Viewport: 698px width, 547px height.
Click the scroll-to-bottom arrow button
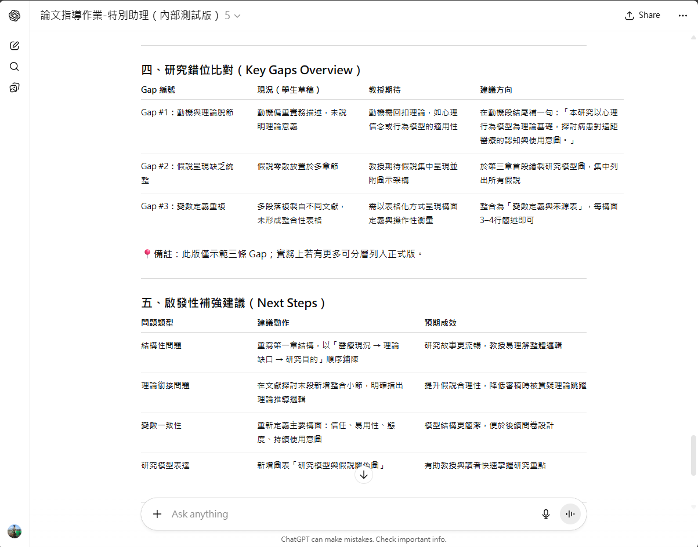[x=363, y=475]
